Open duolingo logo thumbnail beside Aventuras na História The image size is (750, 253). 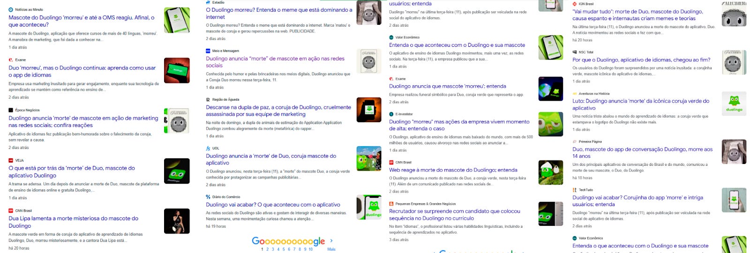coord(734,104)
